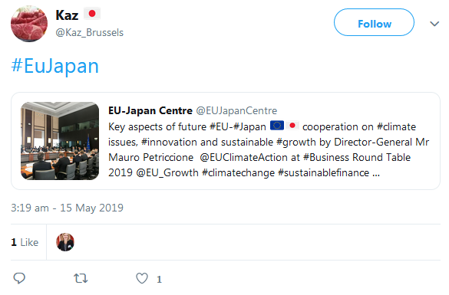449x295 pixels.
Task: Click the EU flag emoji in quoted tweet
Action: [277, 126]
